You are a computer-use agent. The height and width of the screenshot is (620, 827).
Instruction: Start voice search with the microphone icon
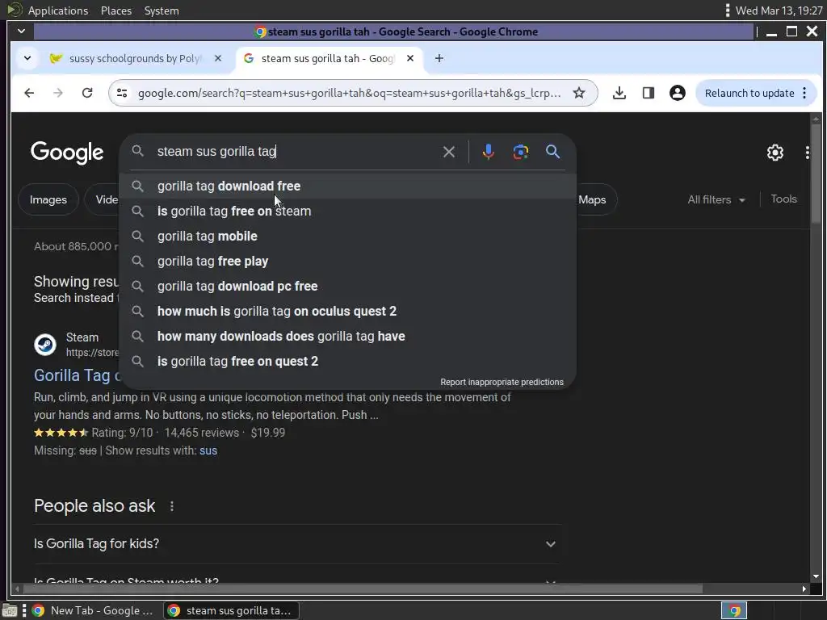489,152
